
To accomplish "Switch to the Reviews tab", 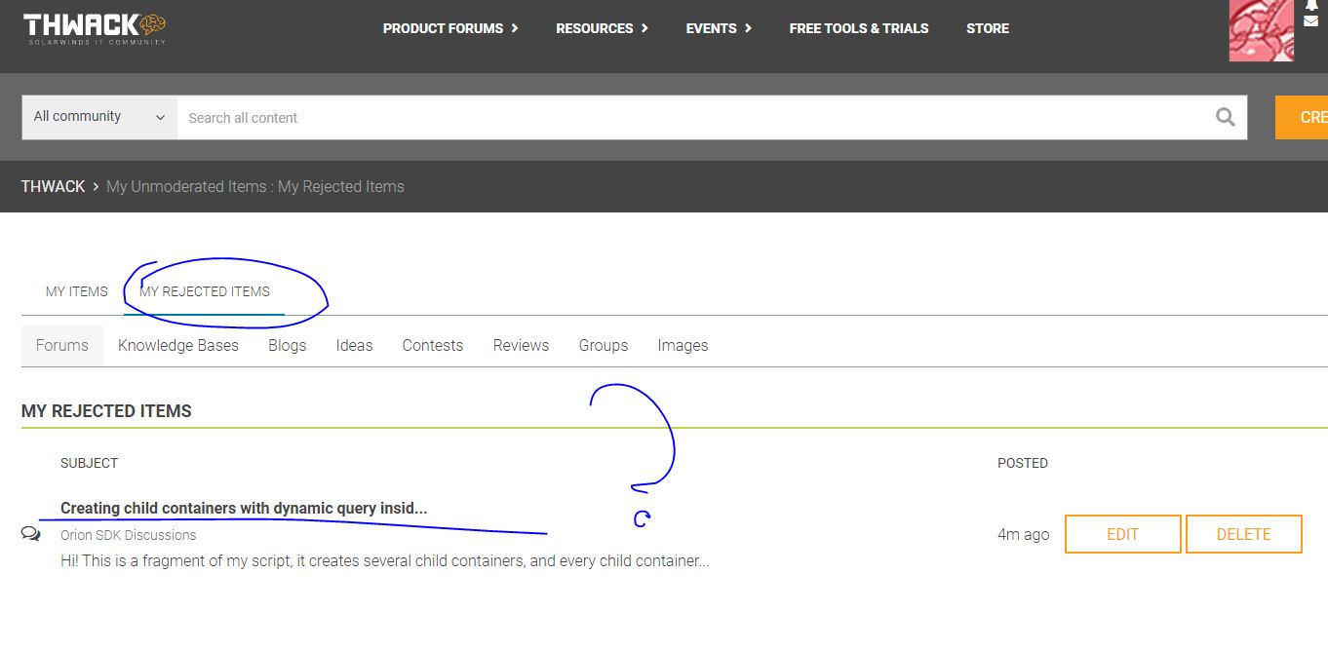I will [521, 345].
